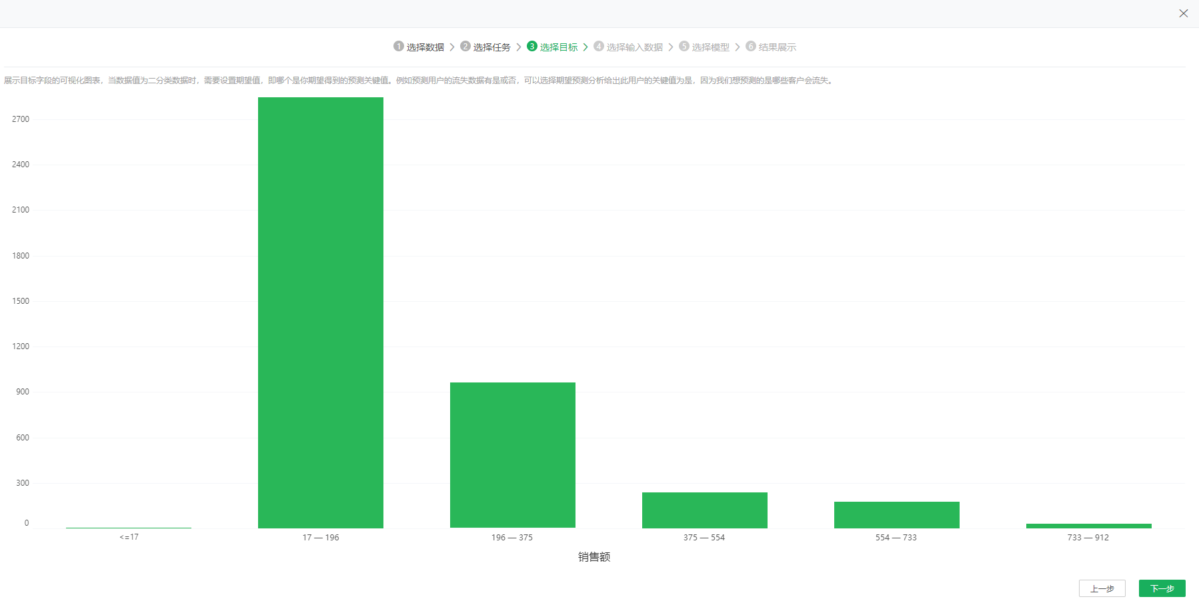Click the x-axis label 17 — 196
Screen dimensions: 1199x607
[321, 538]
